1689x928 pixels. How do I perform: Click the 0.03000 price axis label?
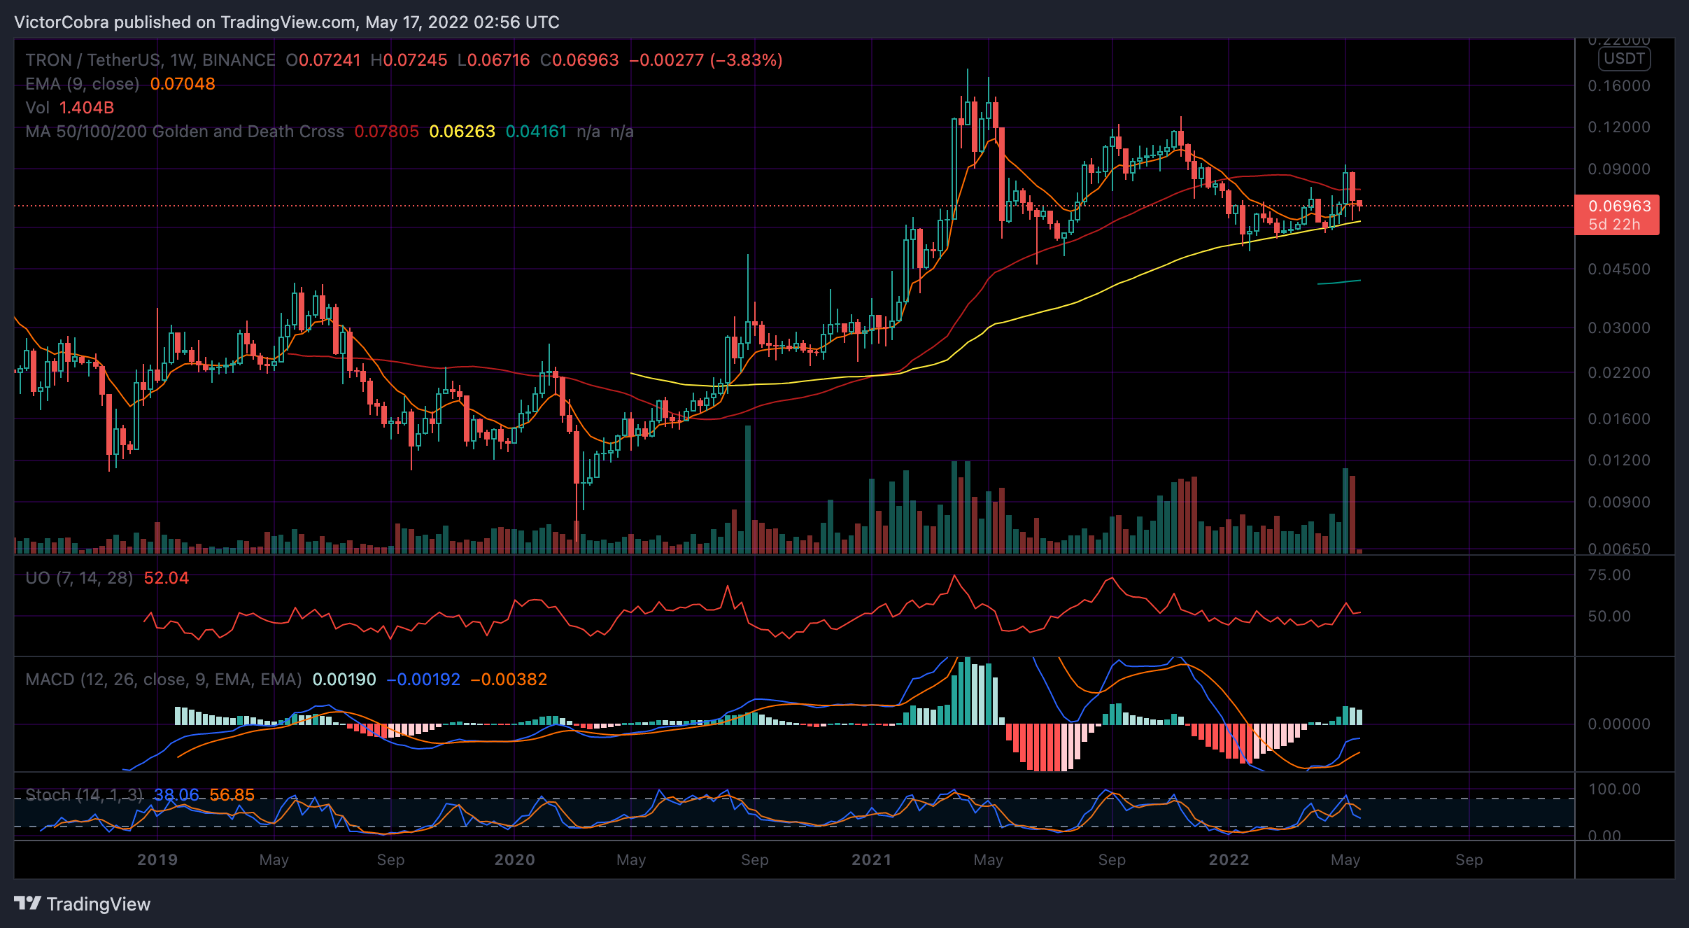coord(1619,328)
